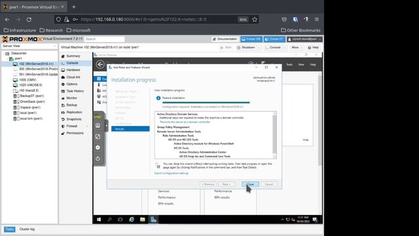Open the Backup tab

pyautogui.click(x=71, y=105)
